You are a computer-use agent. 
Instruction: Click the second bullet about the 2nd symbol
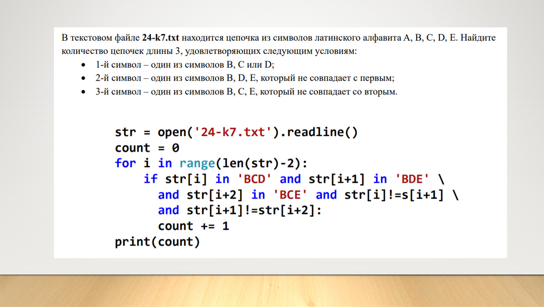point(244,78)
